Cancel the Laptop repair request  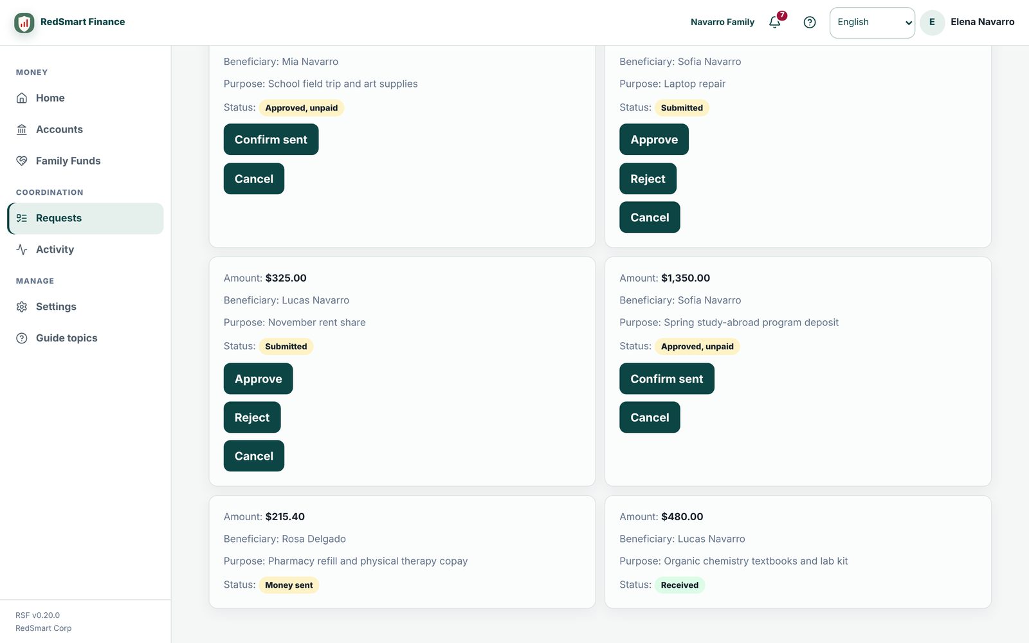click(650, 217)
